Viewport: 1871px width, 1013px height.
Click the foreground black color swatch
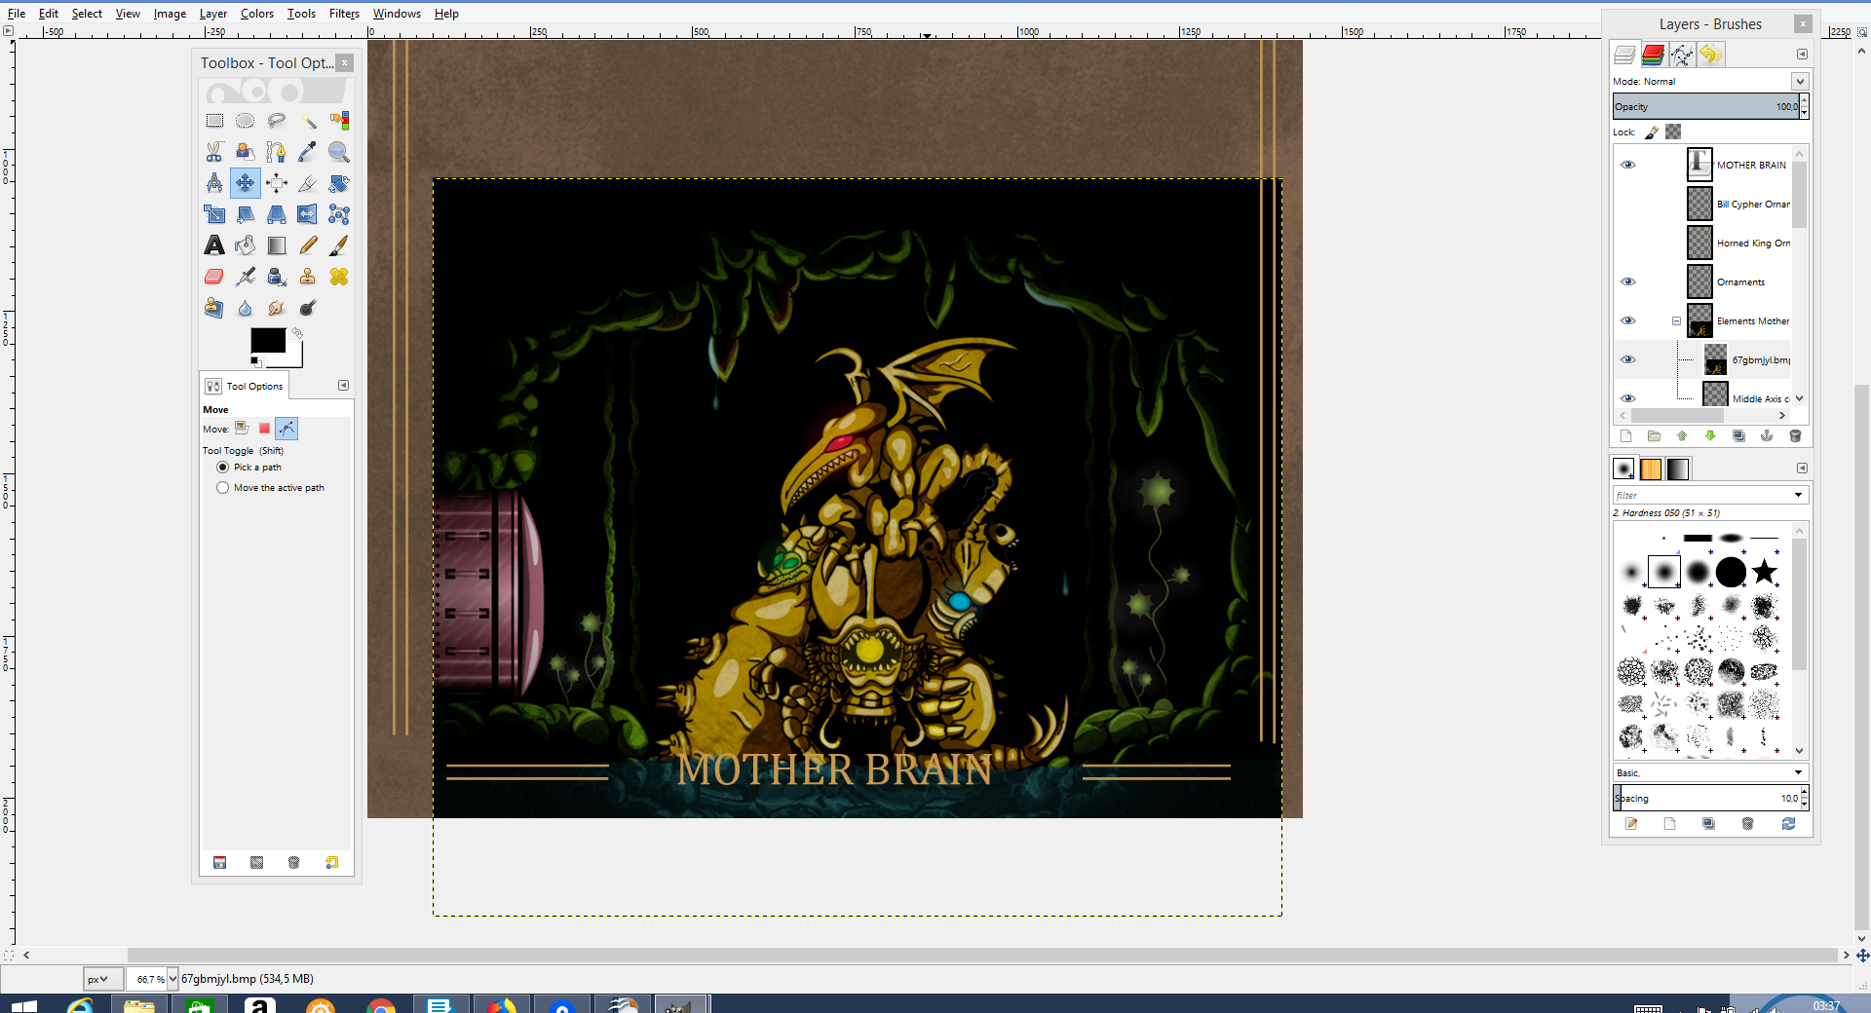[267, 340]
